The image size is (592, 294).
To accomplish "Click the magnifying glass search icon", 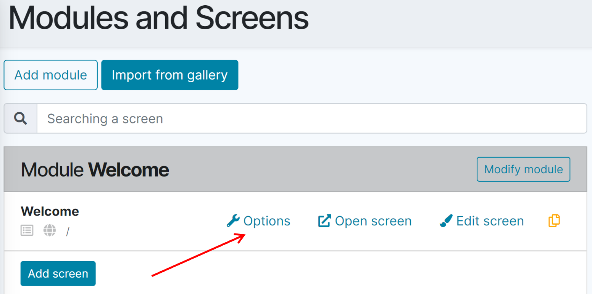I will tap(21, 119).
